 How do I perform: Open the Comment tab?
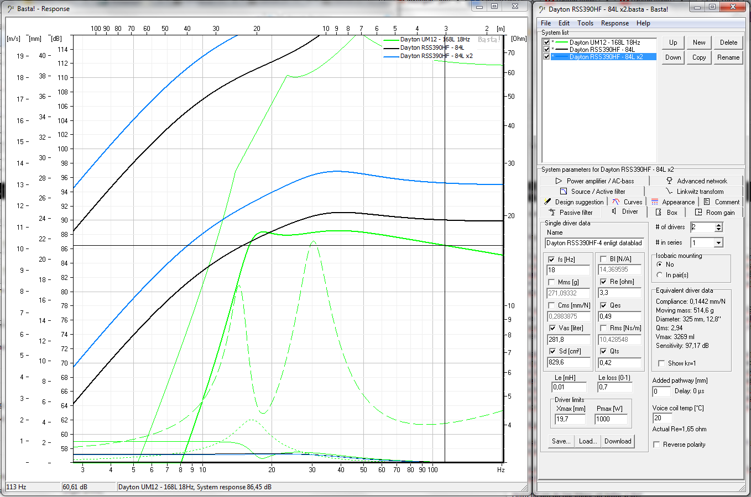point(721,202)
